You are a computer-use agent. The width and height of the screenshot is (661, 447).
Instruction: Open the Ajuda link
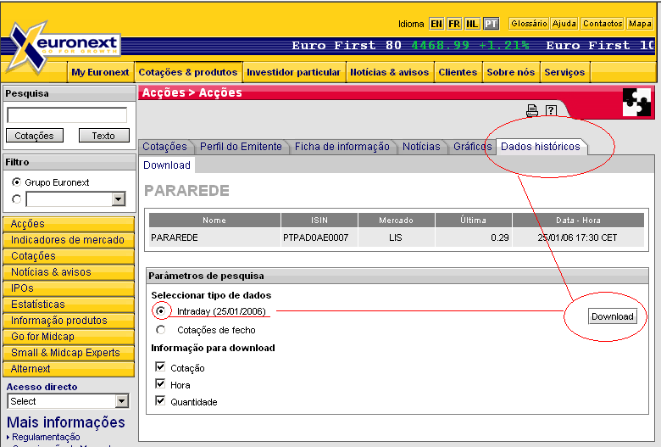click(x=564, y=24)
